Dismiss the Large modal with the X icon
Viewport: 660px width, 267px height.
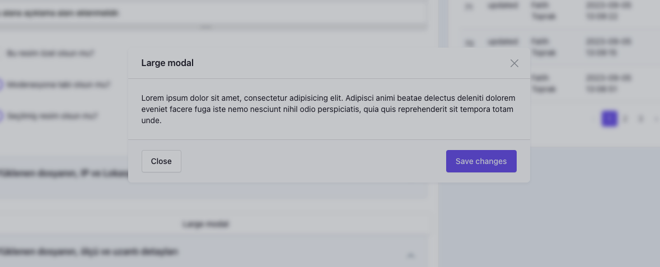[x=514, y=63]
